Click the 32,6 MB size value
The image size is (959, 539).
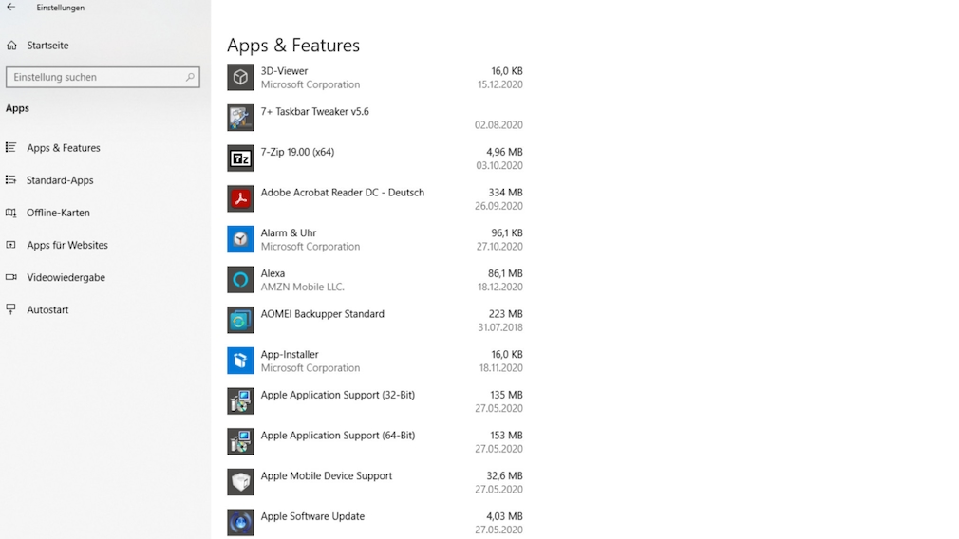click(504, 475)
